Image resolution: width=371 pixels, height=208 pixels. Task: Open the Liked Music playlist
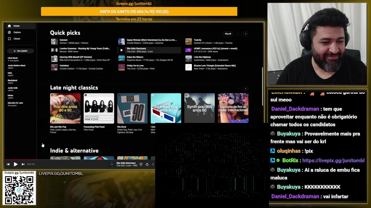click(13, 59)
